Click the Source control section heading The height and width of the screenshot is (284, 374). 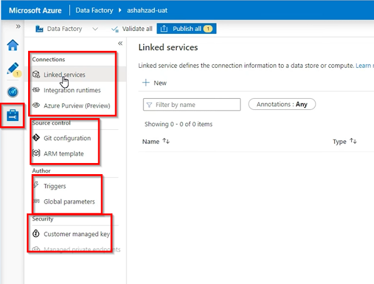point(52,123)
